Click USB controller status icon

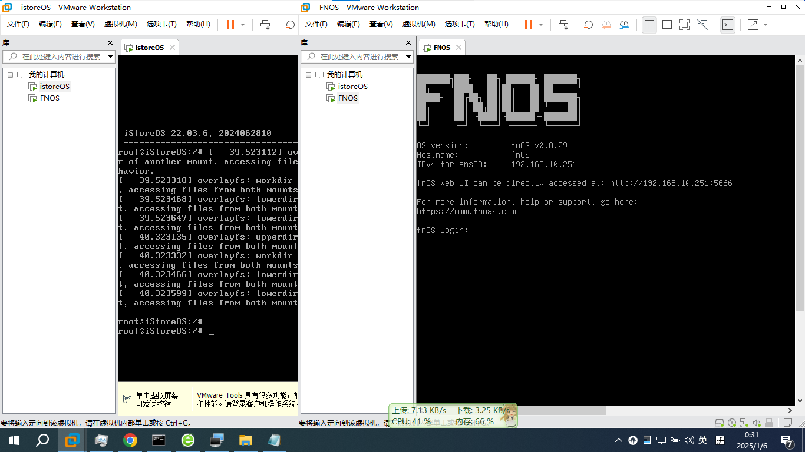pos(769,423)
